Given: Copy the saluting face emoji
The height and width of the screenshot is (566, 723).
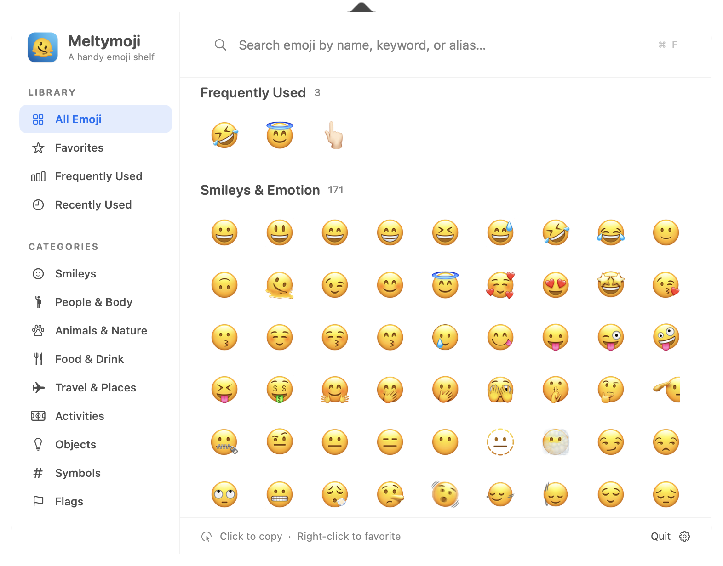Looking at the screenshot, I should click(667, 390).
